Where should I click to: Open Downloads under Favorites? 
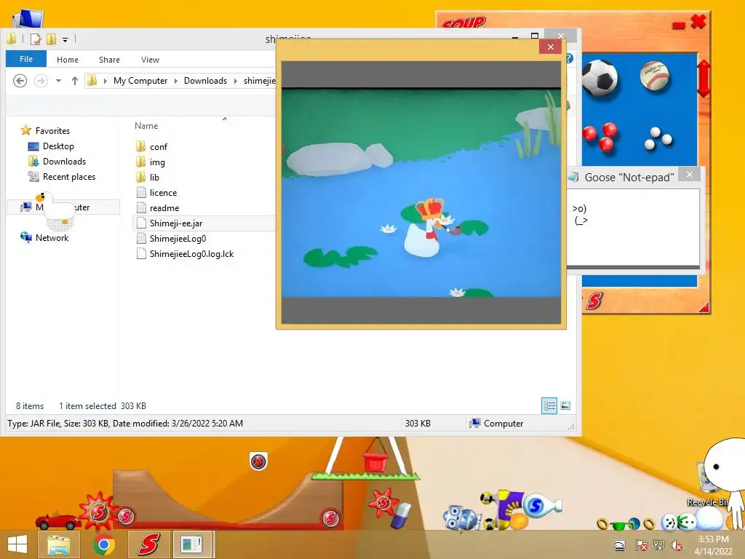(64, 162)
